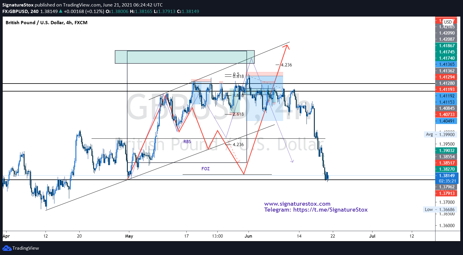Click the 0.5 Fibonacci level label
Viewport: 463px width, 255px height.
[236, 74]
